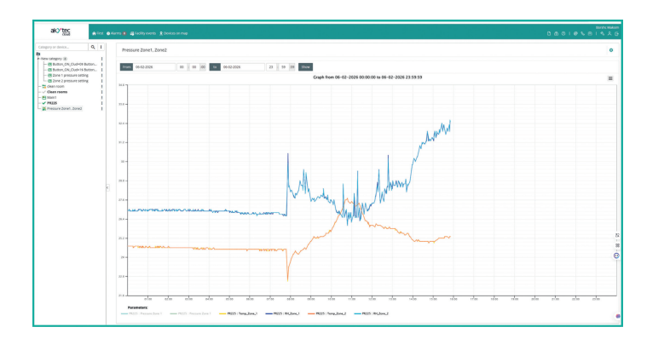Open the Alarms menu item
This screenshot has height=350, width=647.
[x=117, y=33]
